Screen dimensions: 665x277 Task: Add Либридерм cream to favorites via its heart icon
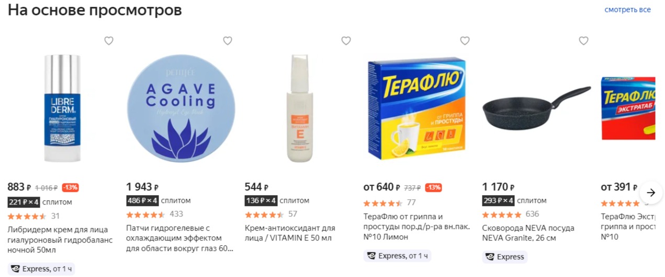click(x=109, y=41)
